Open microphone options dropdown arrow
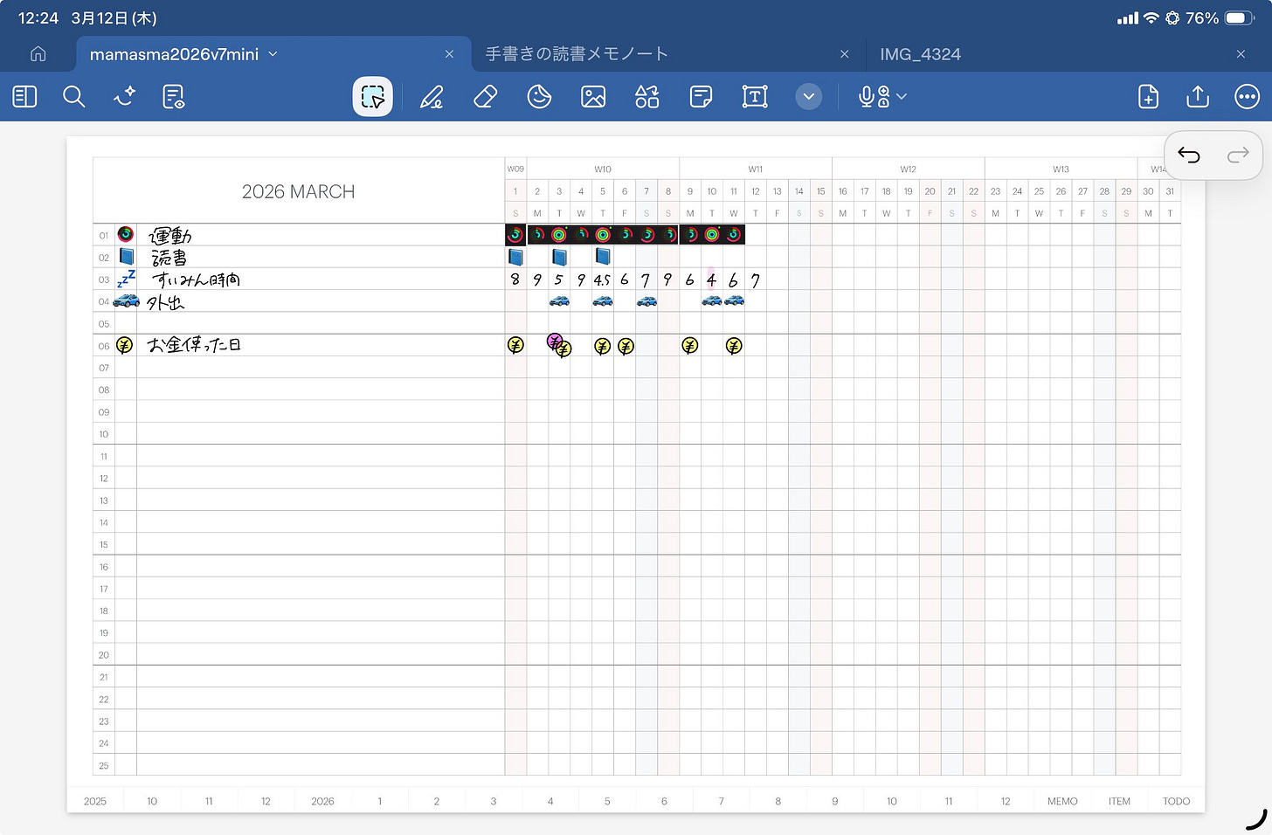 902,97
